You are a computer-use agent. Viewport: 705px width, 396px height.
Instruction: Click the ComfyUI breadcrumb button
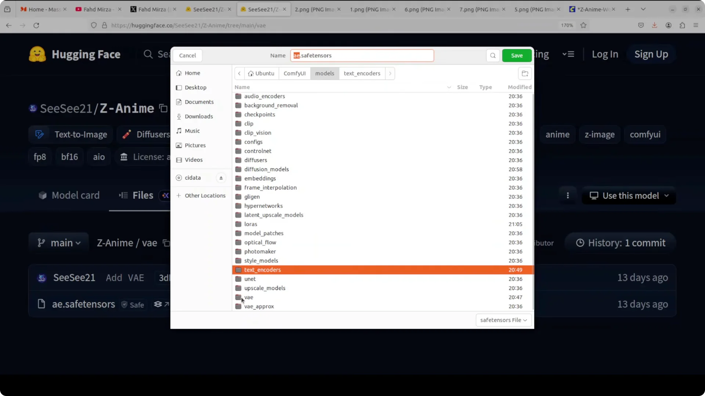pos(294,73)
